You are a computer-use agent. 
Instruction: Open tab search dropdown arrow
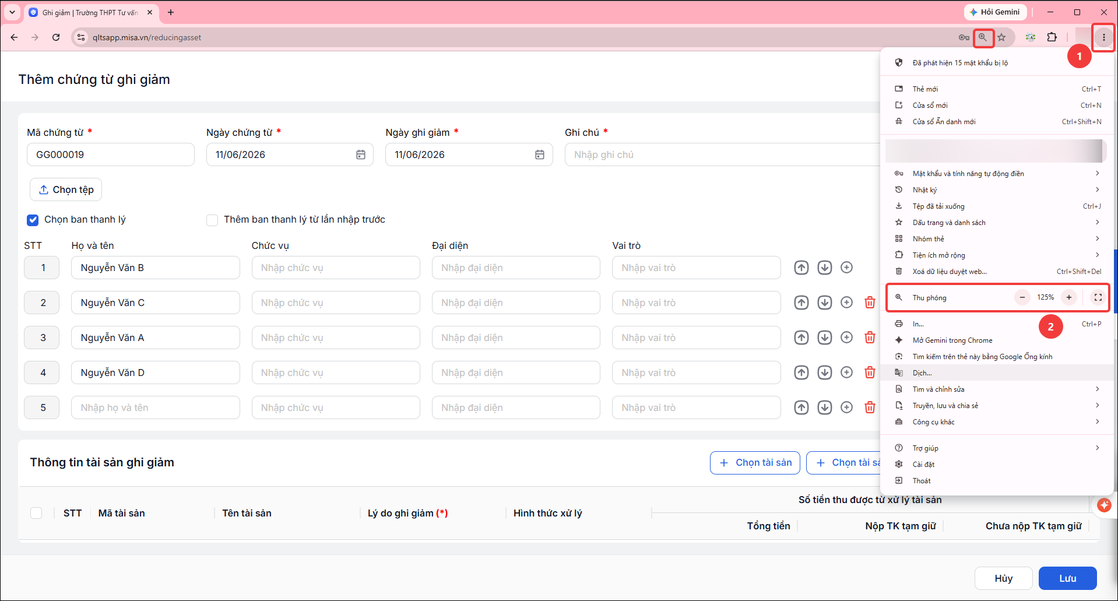(x=12, y=12)
